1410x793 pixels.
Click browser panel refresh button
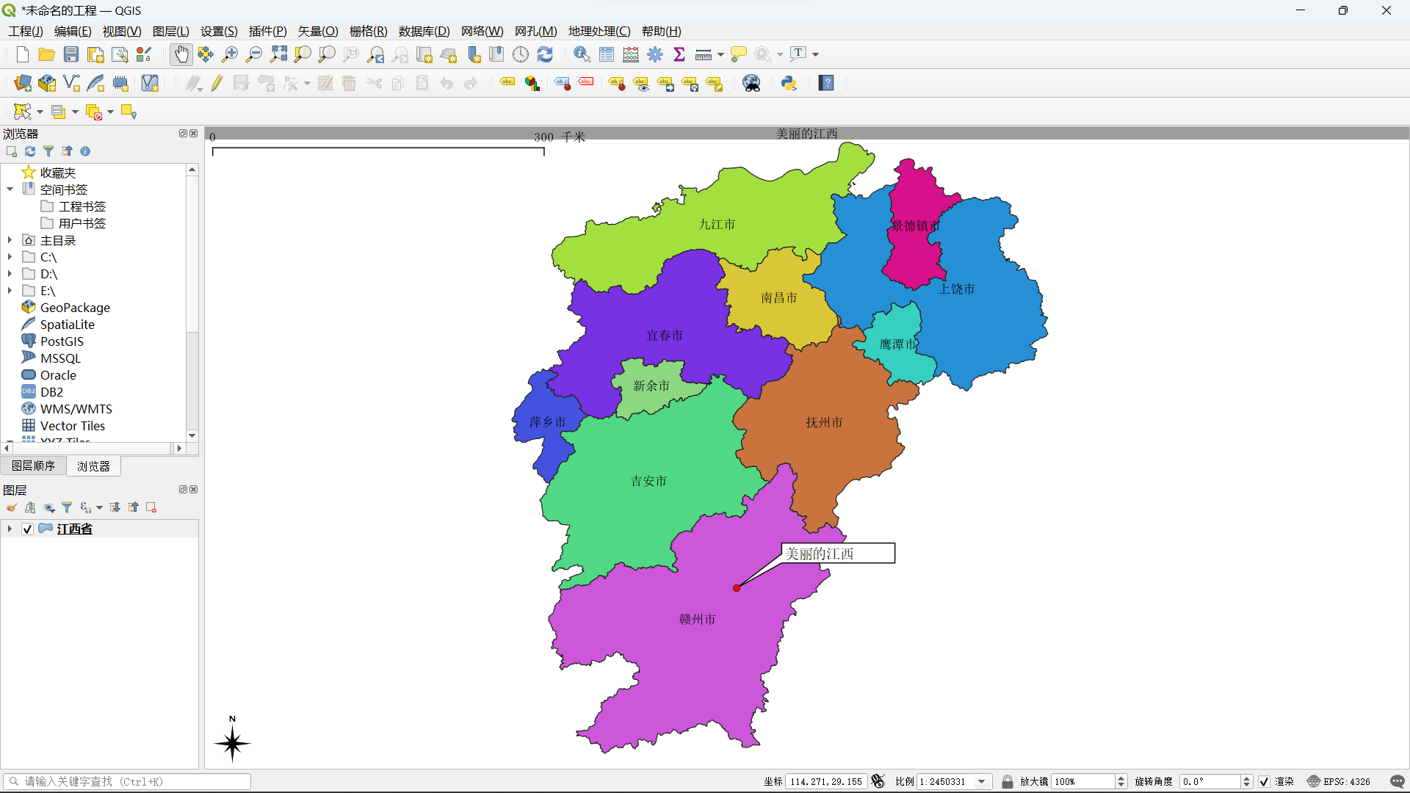(30, 151)
